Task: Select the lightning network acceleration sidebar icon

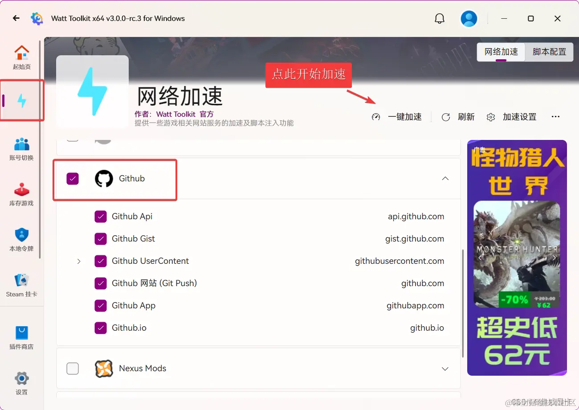Action: 21,100
